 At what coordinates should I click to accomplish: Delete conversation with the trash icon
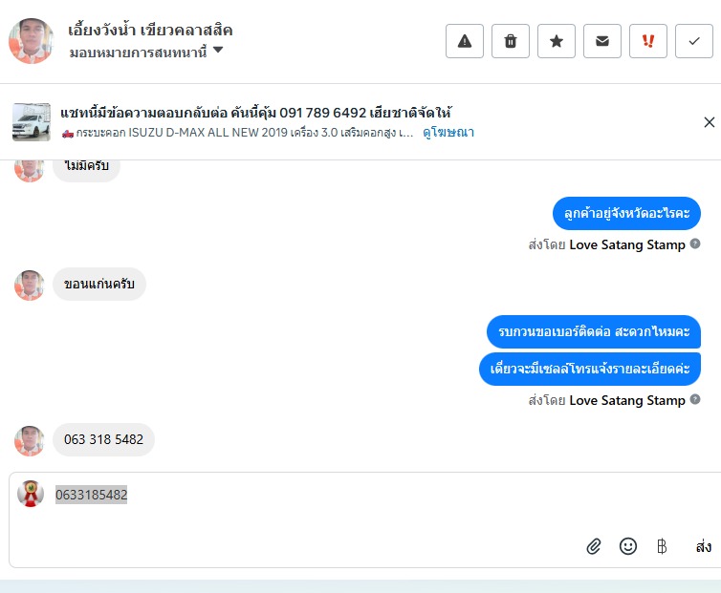[511, 41]
